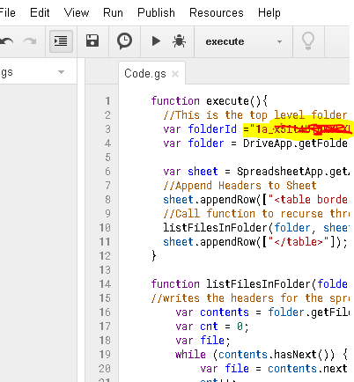
Task: Click the top level folder comment line
Action: tap(255, 115)
